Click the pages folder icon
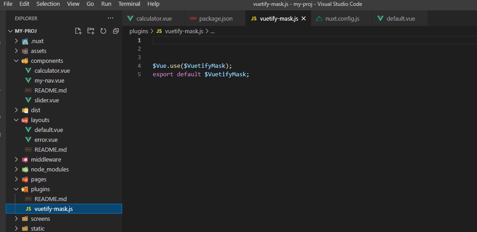This screenshot has width=477, height=232. tap(25, 179)
